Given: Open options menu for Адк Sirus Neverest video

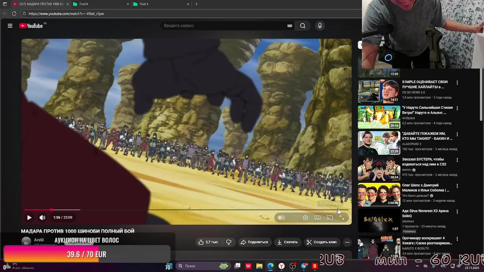Looking at the screenshot, I should tap(457, 212).
